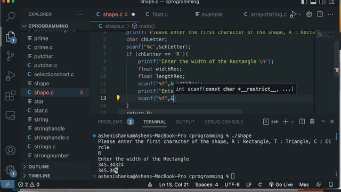This screenshot has width=341, height=192.
Task: Change encoding via UTF-8 status item
Action: pos(232,185)
